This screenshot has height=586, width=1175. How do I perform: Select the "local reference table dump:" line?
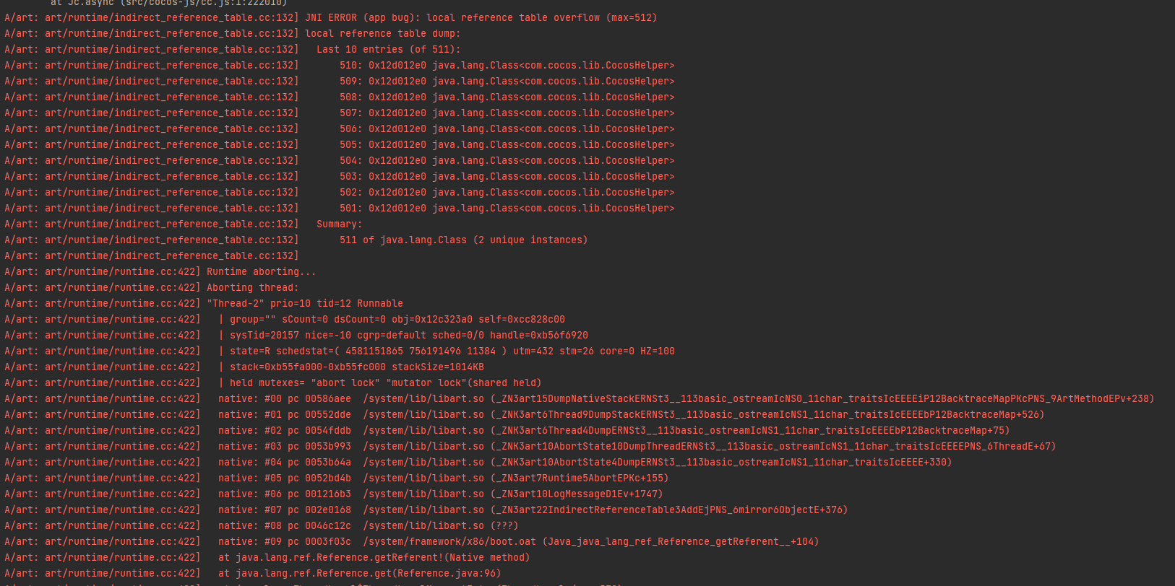[x=382, y=33]
